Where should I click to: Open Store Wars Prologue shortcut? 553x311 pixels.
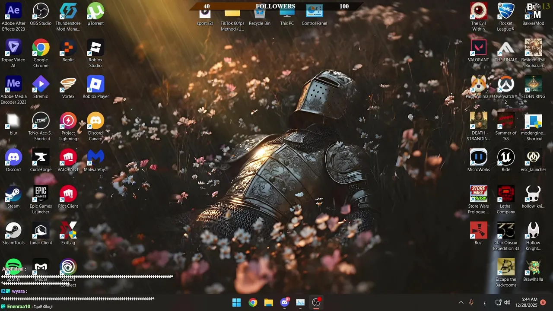[x=478, y=200]
